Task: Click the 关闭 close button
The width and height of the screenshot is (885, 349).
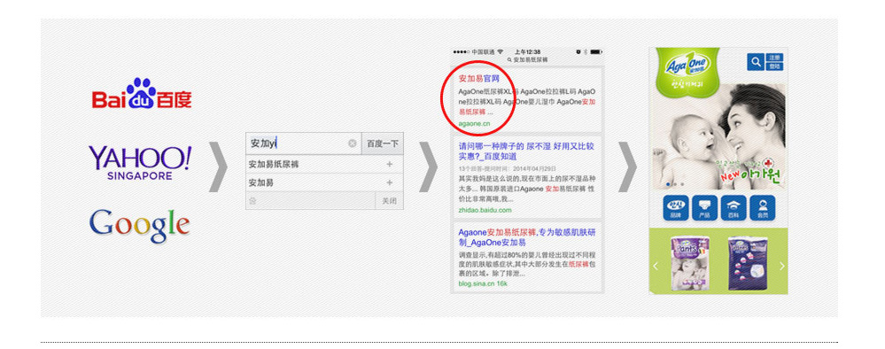Action: tap(390, 200)
